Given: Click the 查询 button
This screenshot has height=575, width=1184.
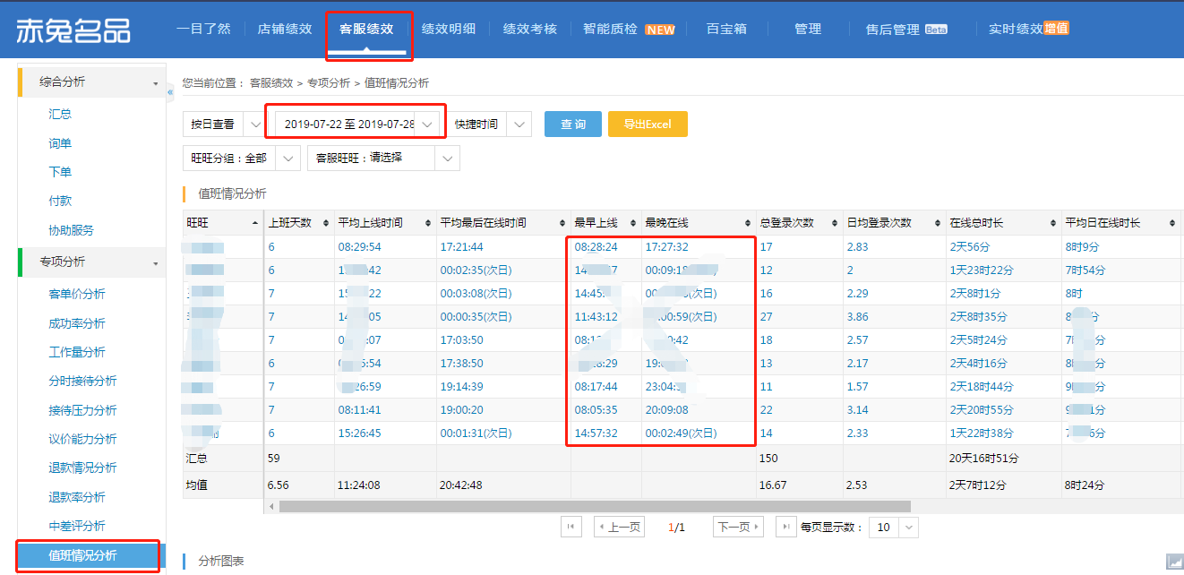Looking at the screenshot, I should click(572, 124).
